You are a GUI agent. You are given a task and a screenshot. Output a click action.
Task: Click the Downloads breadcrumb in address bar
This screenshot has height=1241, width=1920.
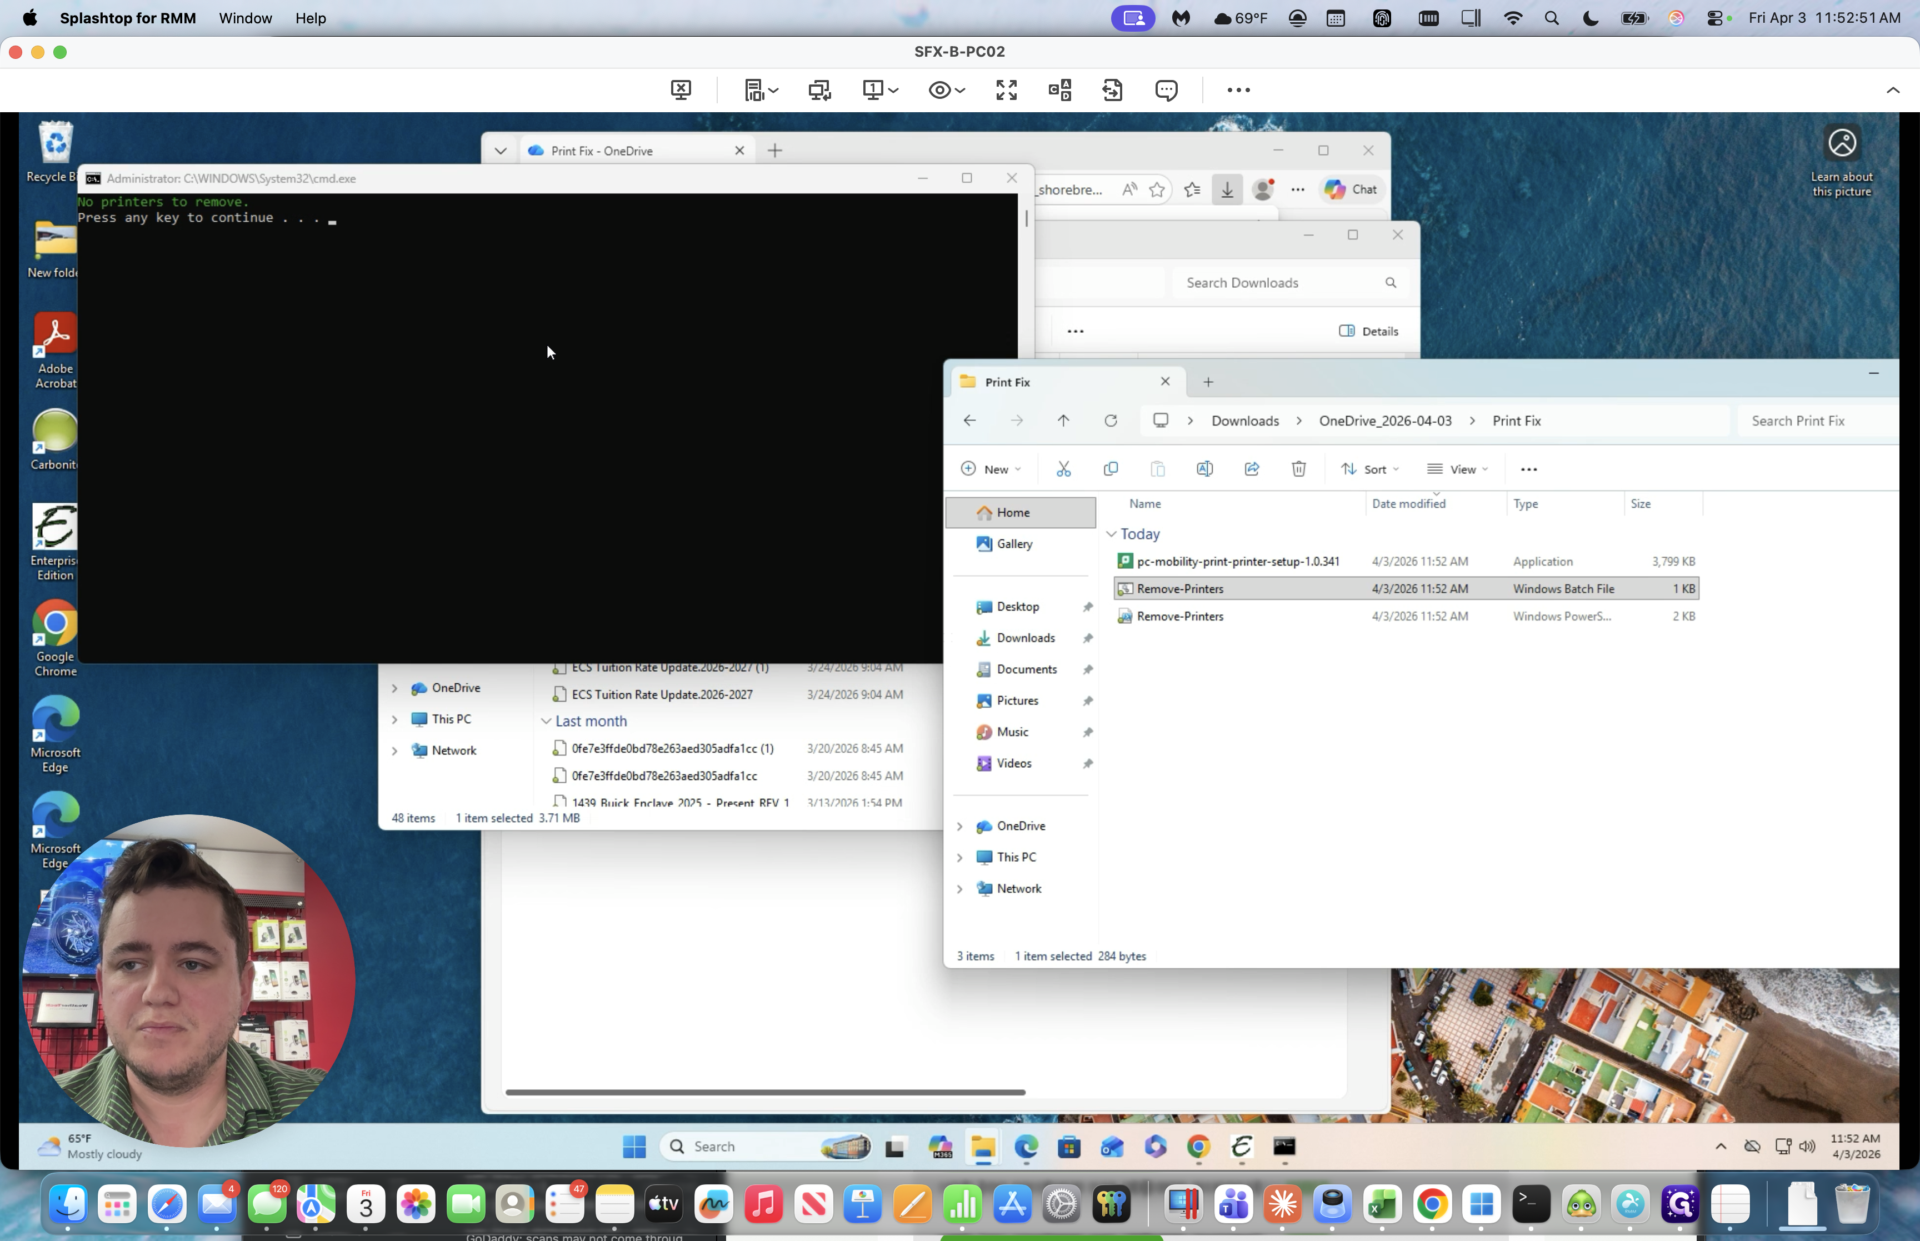[1244, 421]
